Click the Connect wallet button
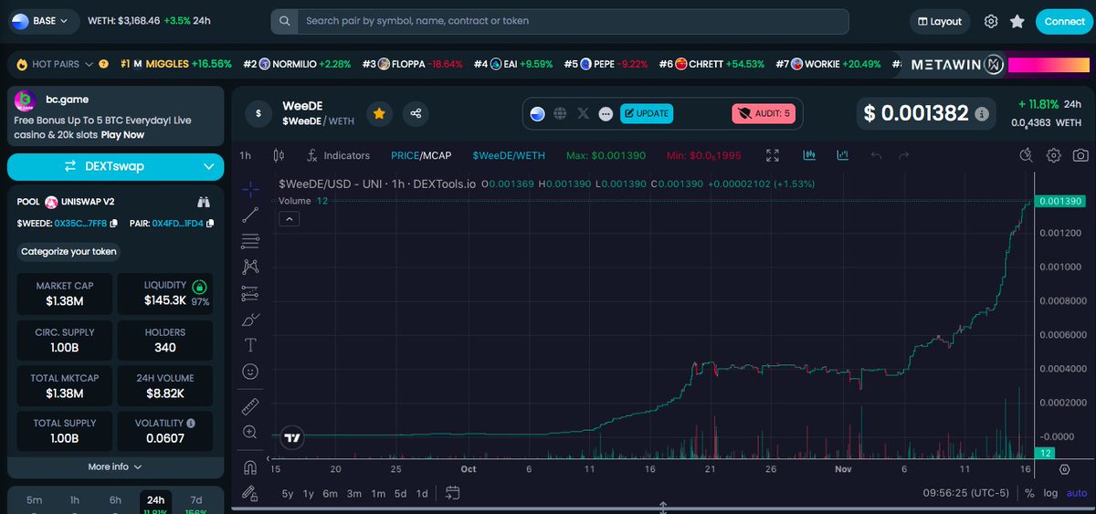 pyautogui.click(x=1064, y=21)
